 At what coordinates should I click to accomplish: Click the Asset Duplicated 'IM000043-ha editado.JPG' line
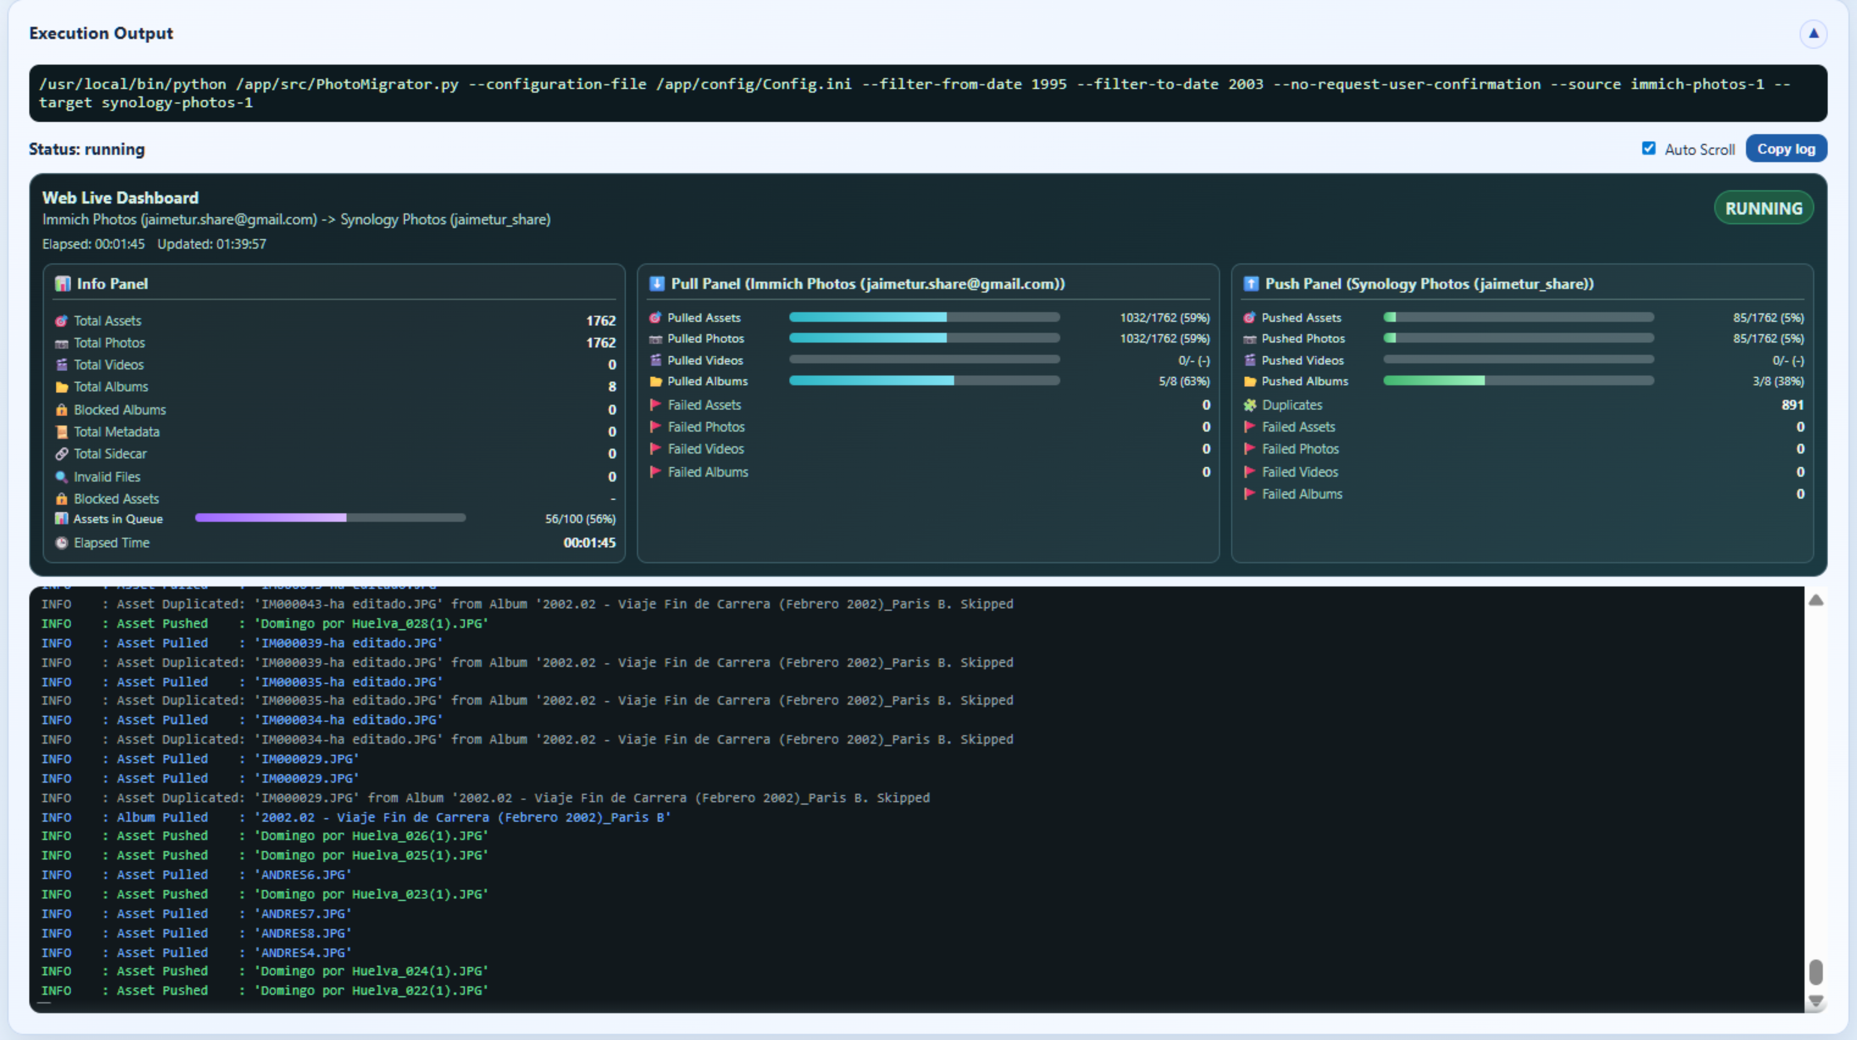coord(527,604)
